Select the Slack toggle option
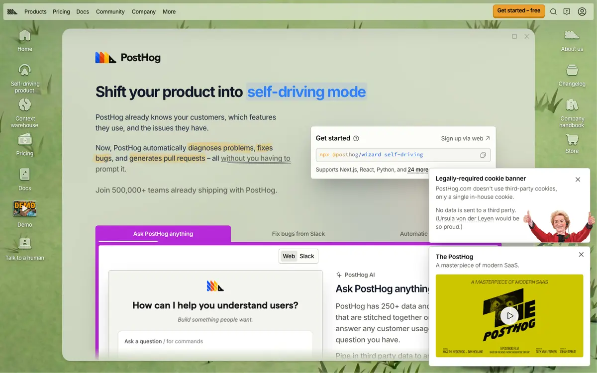 pos(307,256)
